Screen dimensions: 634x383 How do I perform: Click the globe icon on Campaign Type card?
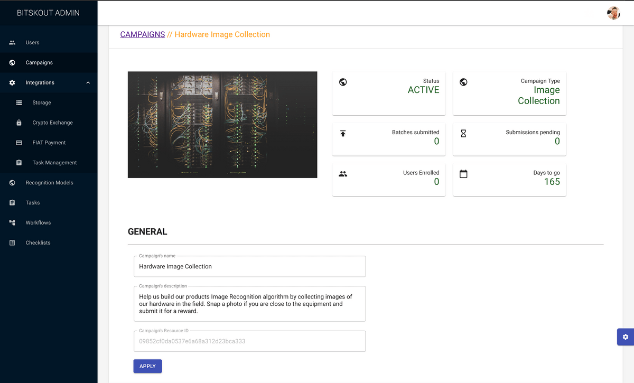pos(463,82)
